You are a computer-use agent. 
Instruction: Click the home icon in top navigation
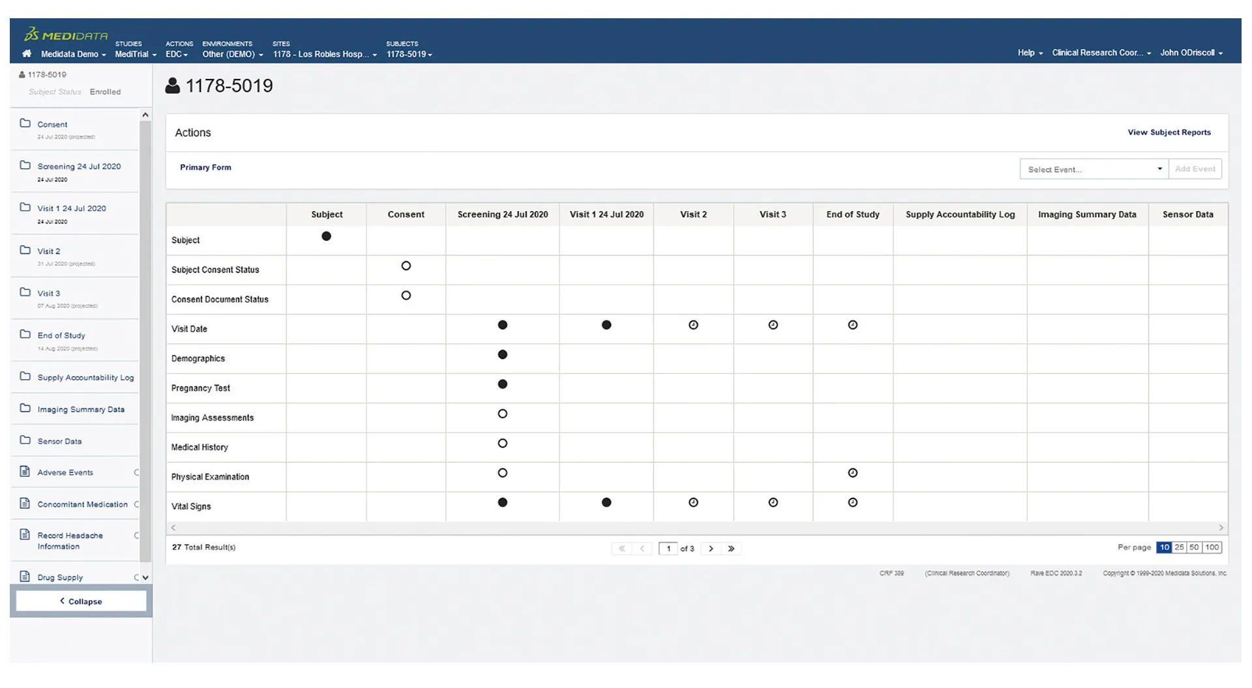coord(27,53)
